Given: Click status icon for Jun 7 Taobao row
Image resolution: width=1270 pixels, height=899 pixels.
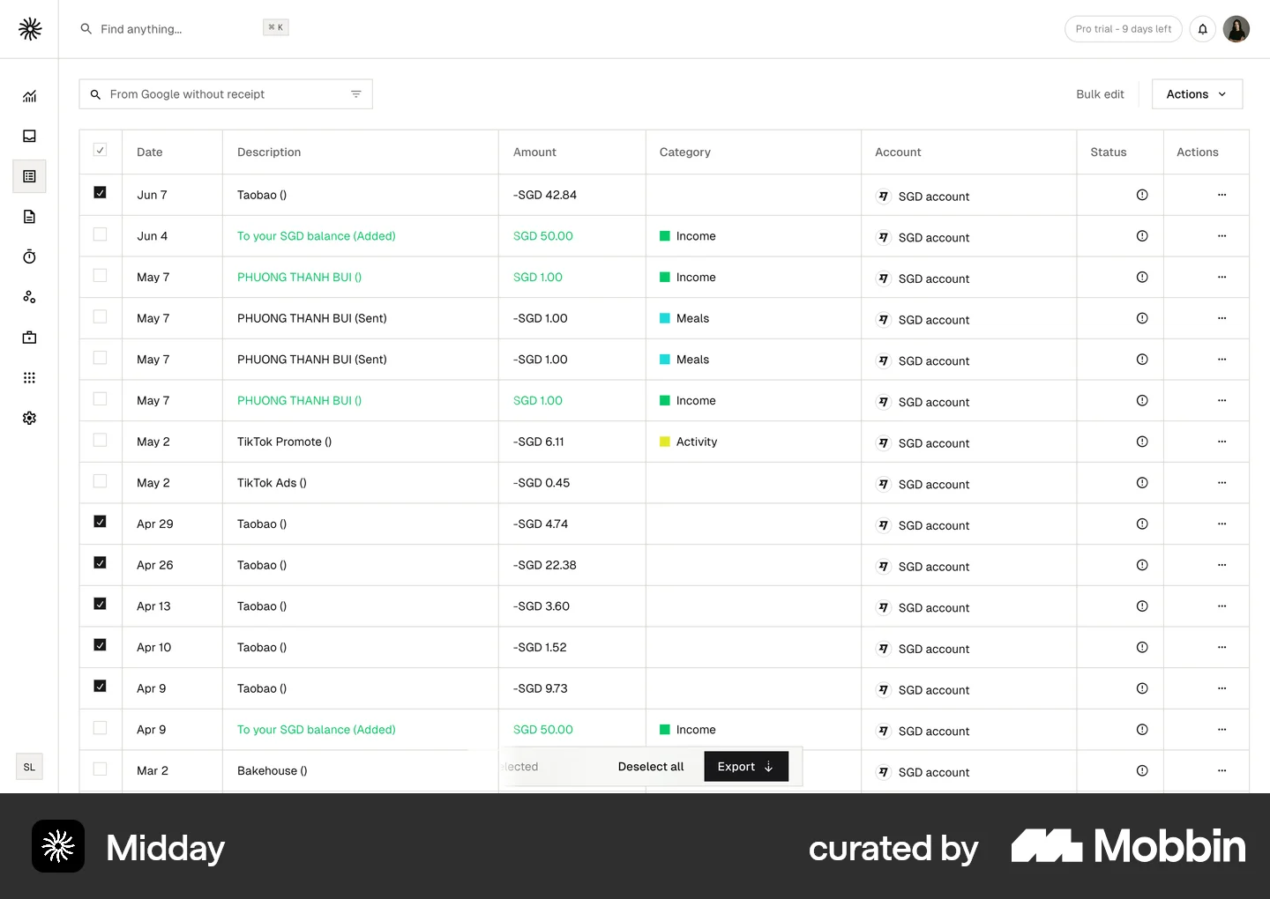Looking at the screenshot, I should pos(1142,195).
